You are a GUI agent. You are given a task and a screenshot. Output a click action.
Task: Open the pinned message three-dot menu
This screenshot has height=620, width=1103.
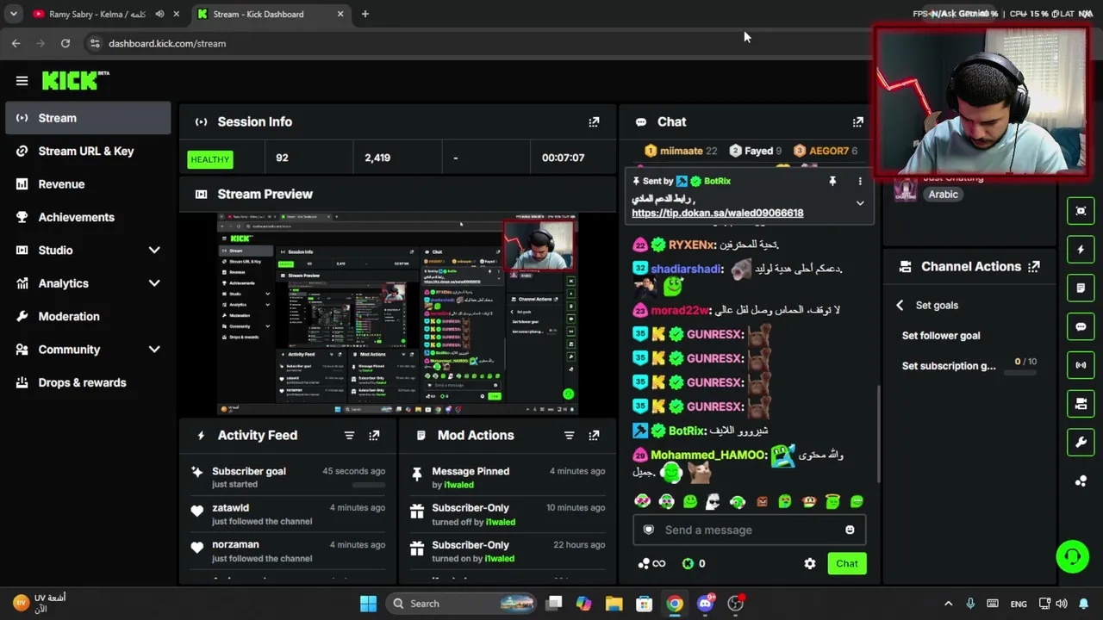pyautogui.click(x=859, y=182)
